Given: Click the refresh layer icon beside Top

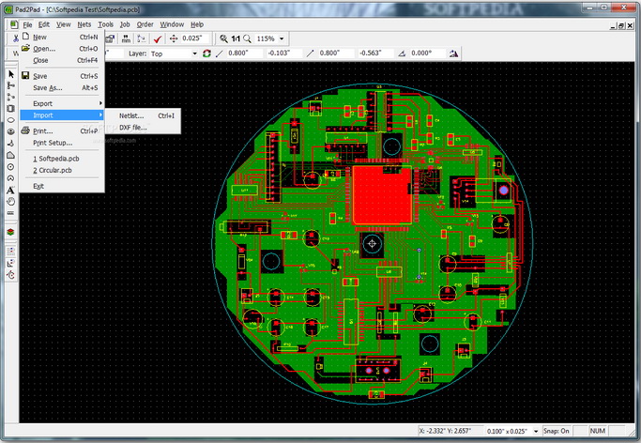Looking at the screenshot, I should [206, 53].
